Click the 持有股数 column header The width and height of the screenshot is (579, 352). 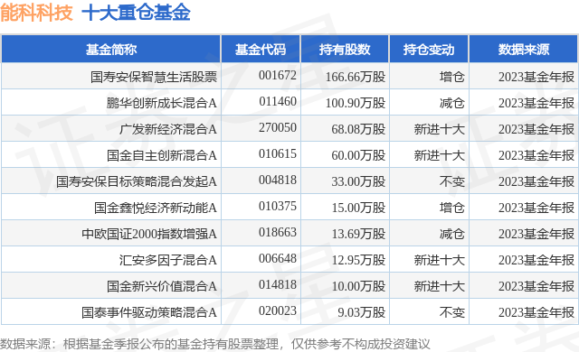click(345, 50)
